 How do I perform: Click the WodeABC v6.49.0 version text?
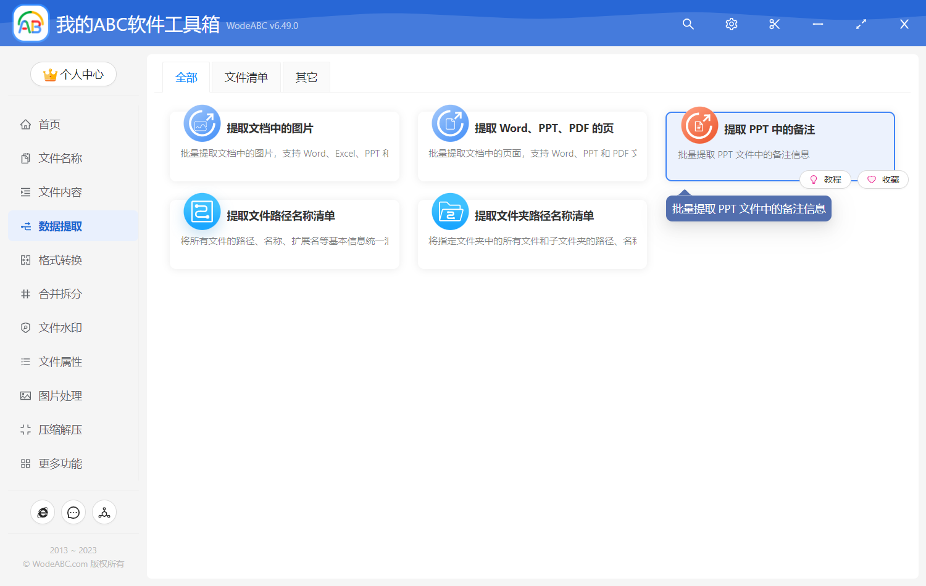[x=262, y=26]
